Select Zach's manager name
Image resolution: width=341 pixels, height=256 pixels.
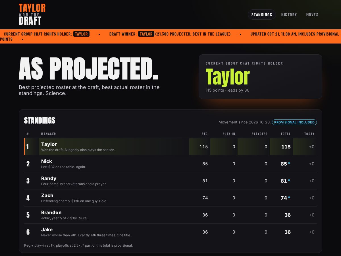click(47, 195)
